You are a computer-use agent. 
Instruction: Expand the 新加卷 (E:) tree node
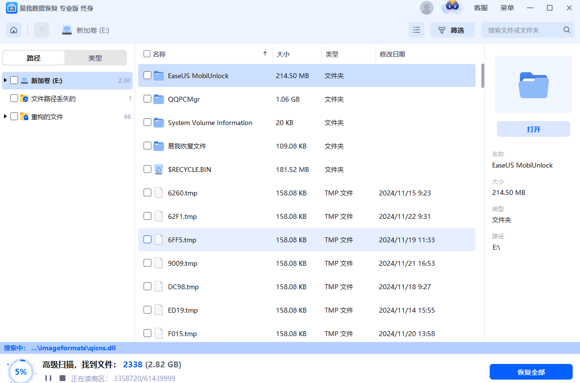(x=5, y=80)
